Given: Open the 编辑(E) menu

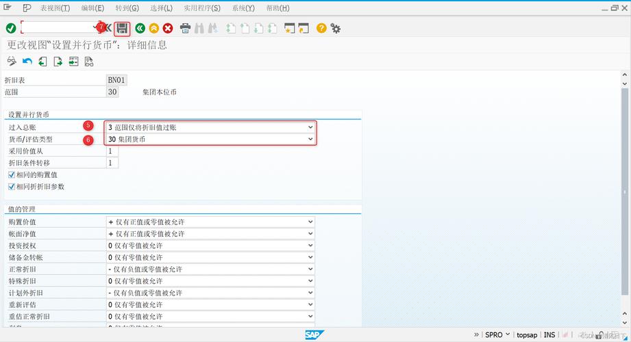Looking at the screenshot, I should point(92,8).
